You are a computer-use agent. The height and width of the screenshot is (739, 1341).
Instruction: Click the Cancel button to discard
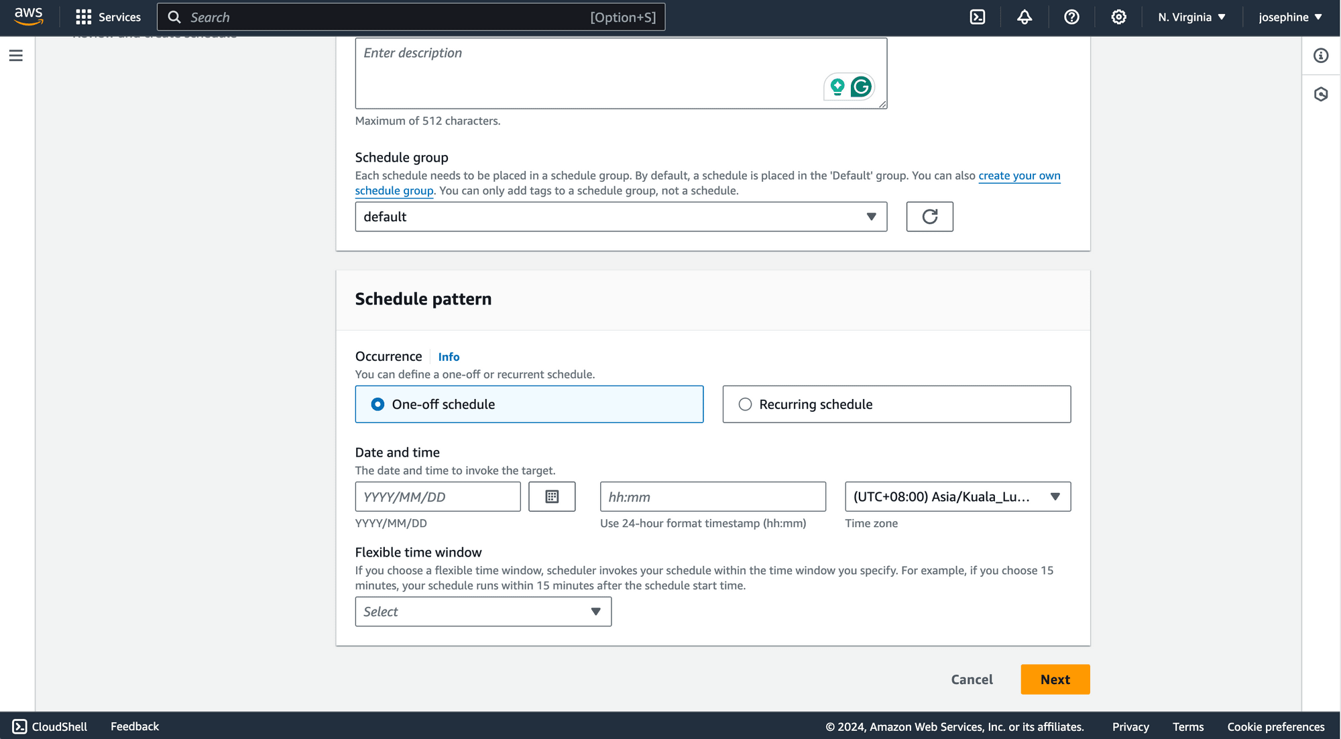[972, 679]
